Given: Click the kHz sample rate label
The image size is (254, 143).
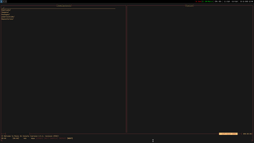Looking at the screenshot, I should (x=25, y=138).
